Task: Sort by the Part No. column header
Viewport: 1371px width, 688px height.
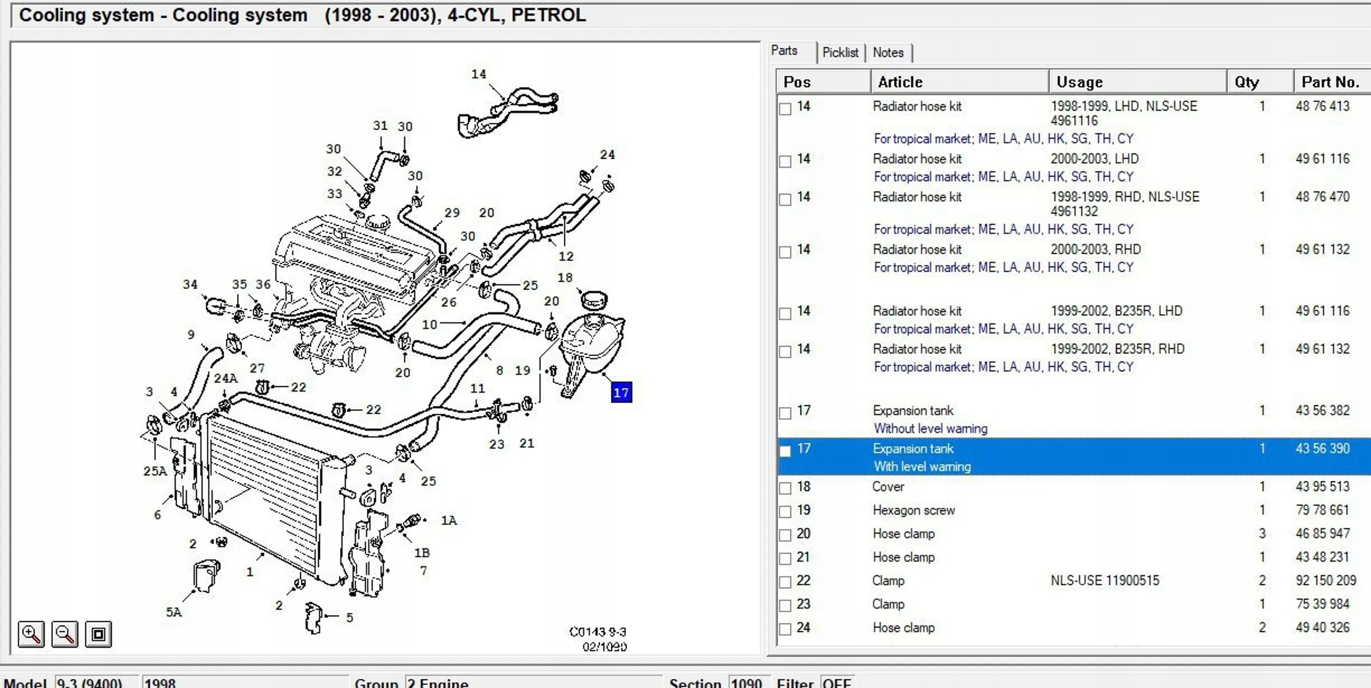Action: tap(1330, 82)
